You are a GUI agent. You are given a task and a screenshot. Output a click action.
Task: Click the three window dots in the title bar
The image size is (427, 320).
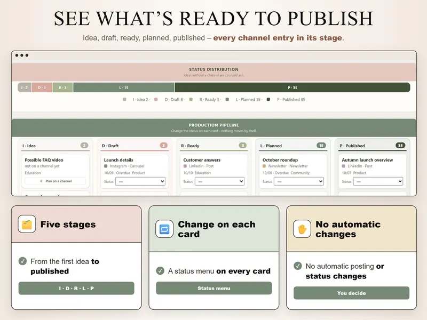click(x=22, y=55)
